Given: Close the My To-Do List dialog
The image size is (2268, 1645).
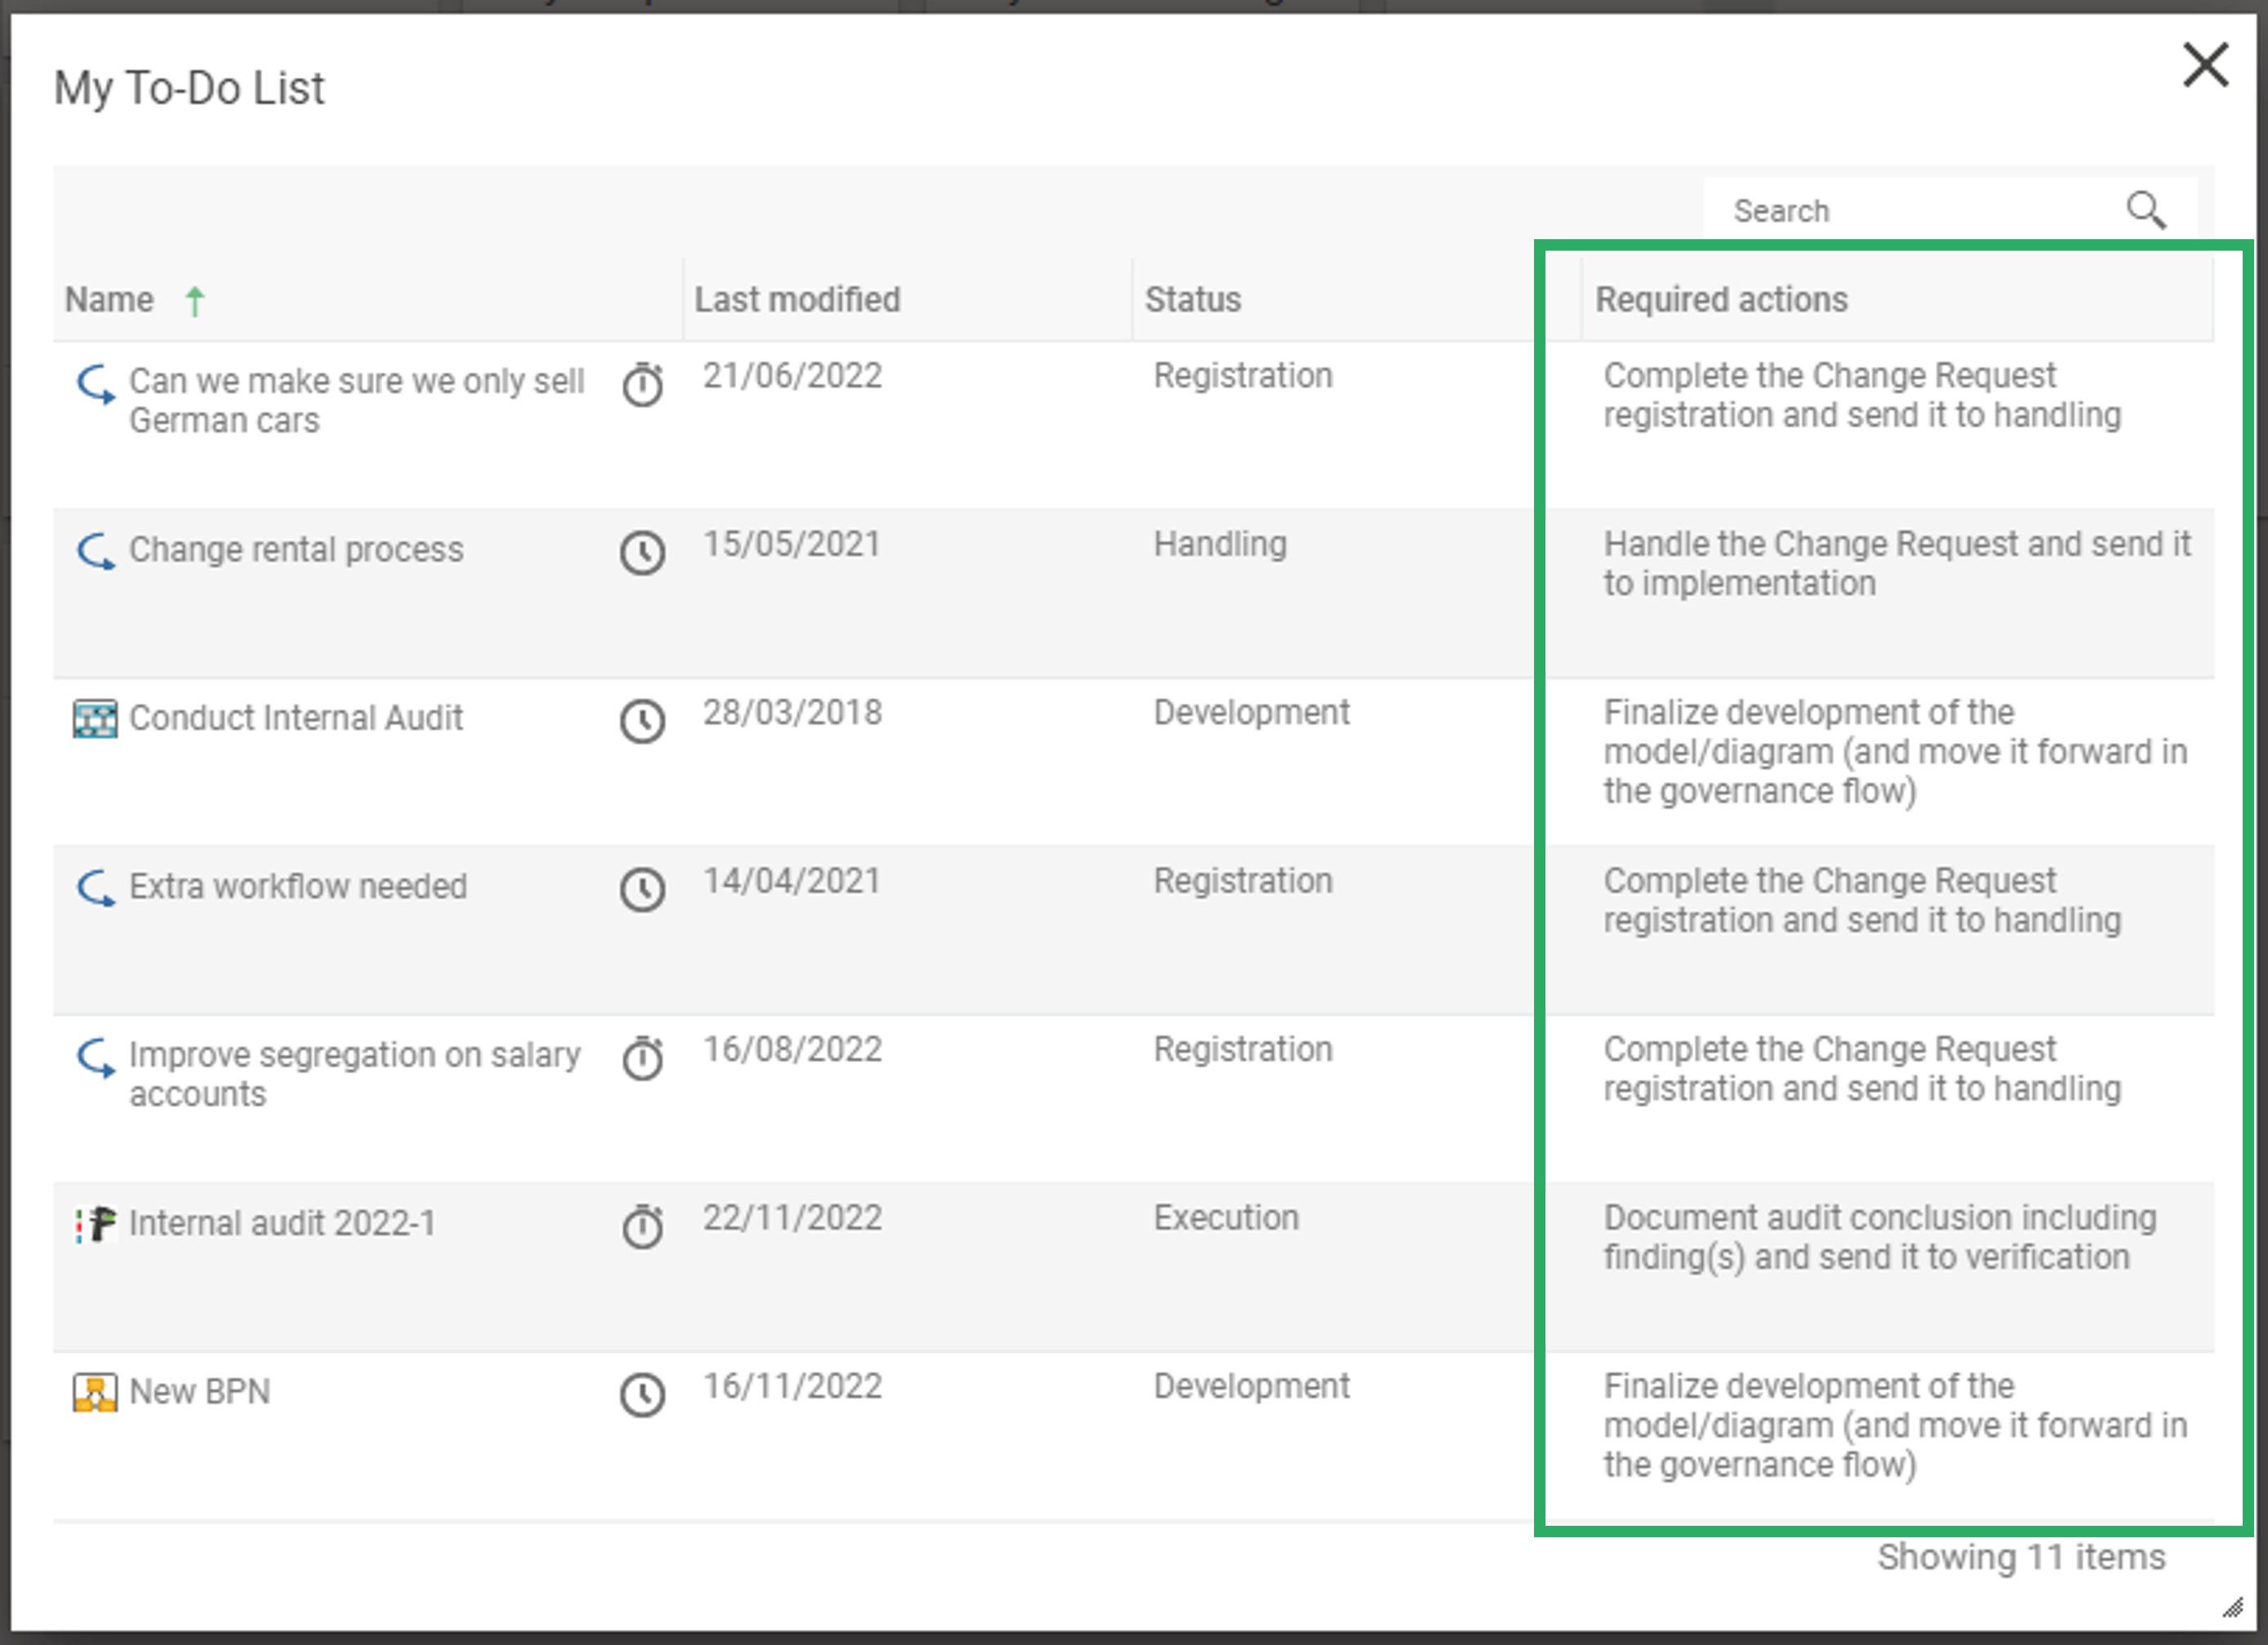Looking at the screenshot, I should point(2205,66).
